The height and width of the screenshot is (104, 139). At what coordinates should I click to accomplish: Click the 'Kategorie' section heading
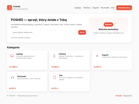13,48
